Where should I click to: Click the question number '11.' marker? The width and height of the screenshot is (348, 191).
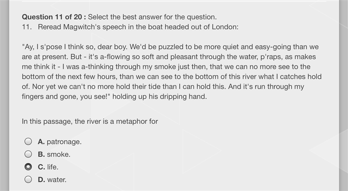point(27,27)
